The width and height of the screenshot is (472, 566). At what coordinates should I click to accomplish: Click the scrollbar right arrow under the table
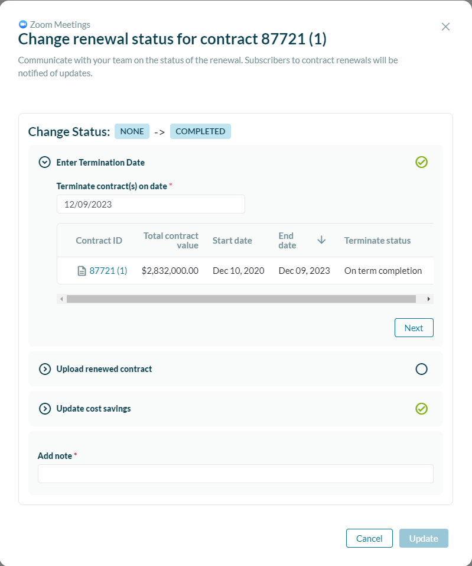tap(428, 299)
